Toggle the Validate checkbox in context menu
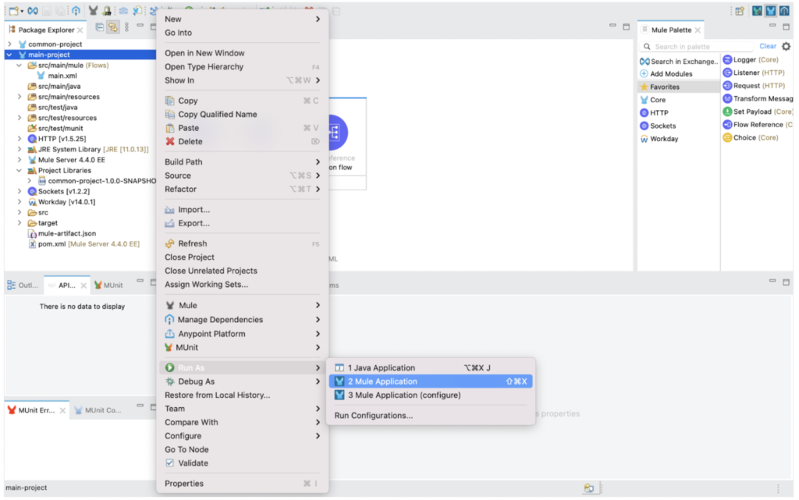This screenshot has width=799, height=500. point(170,463)
